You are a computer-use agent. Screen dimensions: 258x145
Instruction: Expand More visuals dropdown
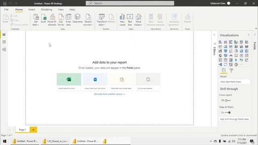(141, 25)
